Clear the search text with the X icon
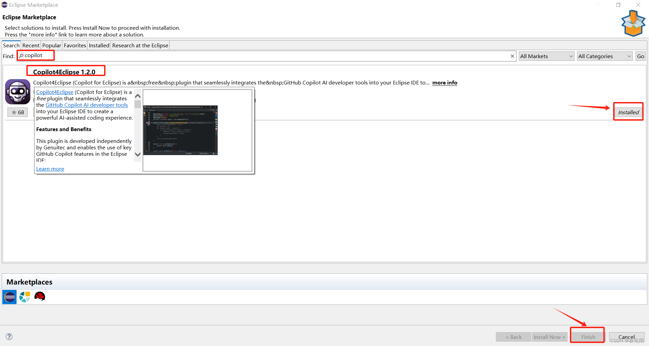The height and width of the screenshot is (346, 649). pos(512,56)
